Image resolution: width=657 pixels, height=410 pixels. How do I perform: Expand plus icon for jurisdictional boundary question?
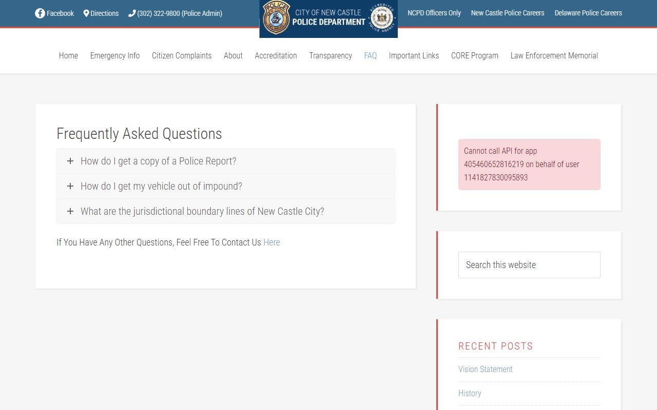pos(70,211)
